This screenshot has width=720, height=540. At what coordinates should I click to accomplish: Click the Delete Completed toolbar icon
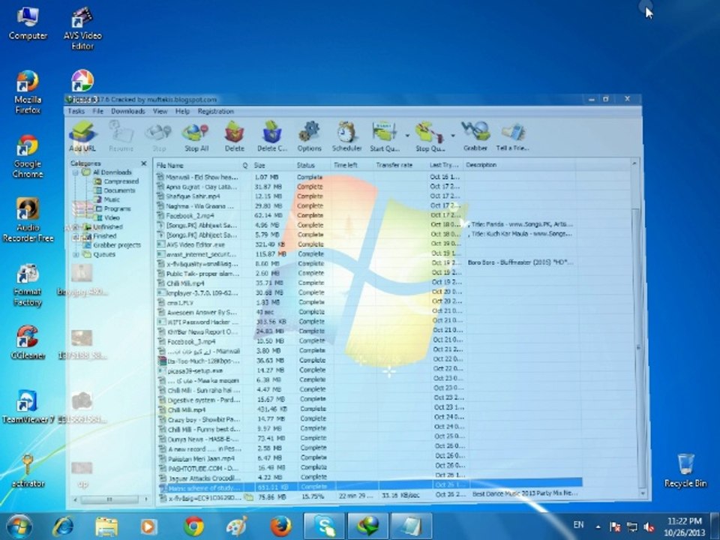pos(272,136)
